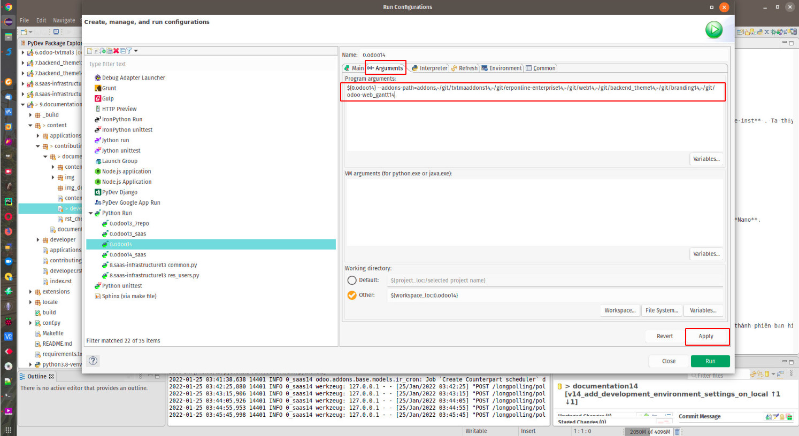
Task: Switch to the Interpreter tab
Action: point(429,68)
